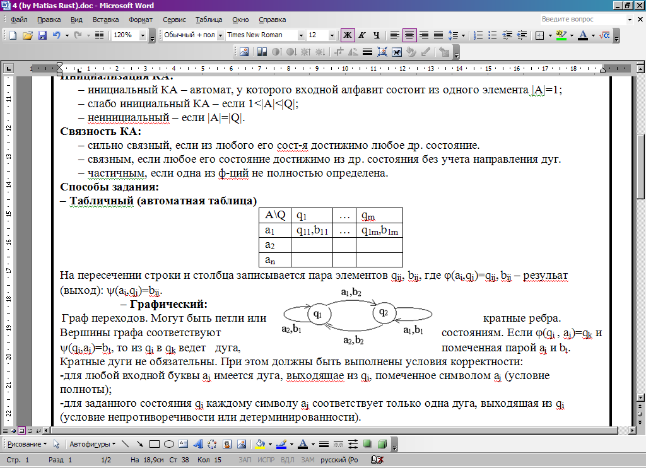The image size is (646, 468).
Task: Toggle Bold (Ж) formatting
Action: coord(348,35)
